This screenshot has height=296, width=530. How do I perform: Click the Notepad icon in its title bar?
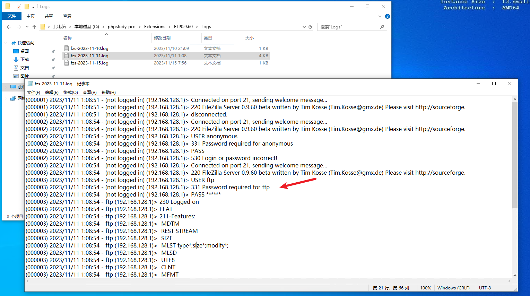(31, 84)
